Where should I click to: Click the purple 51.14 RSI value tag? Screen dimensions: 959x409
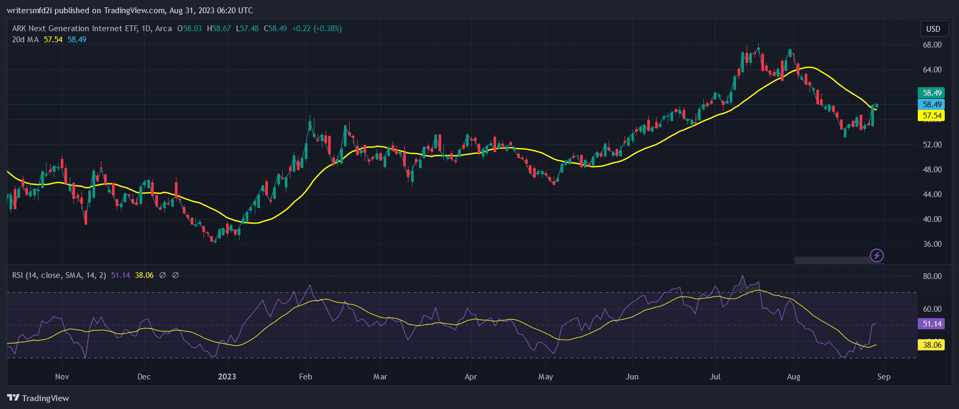pyautogui.click(x=932, y=324)
